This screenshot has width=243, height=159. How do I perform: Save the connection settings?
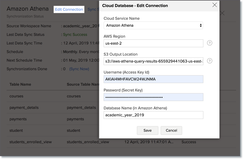tap(147, 130)
